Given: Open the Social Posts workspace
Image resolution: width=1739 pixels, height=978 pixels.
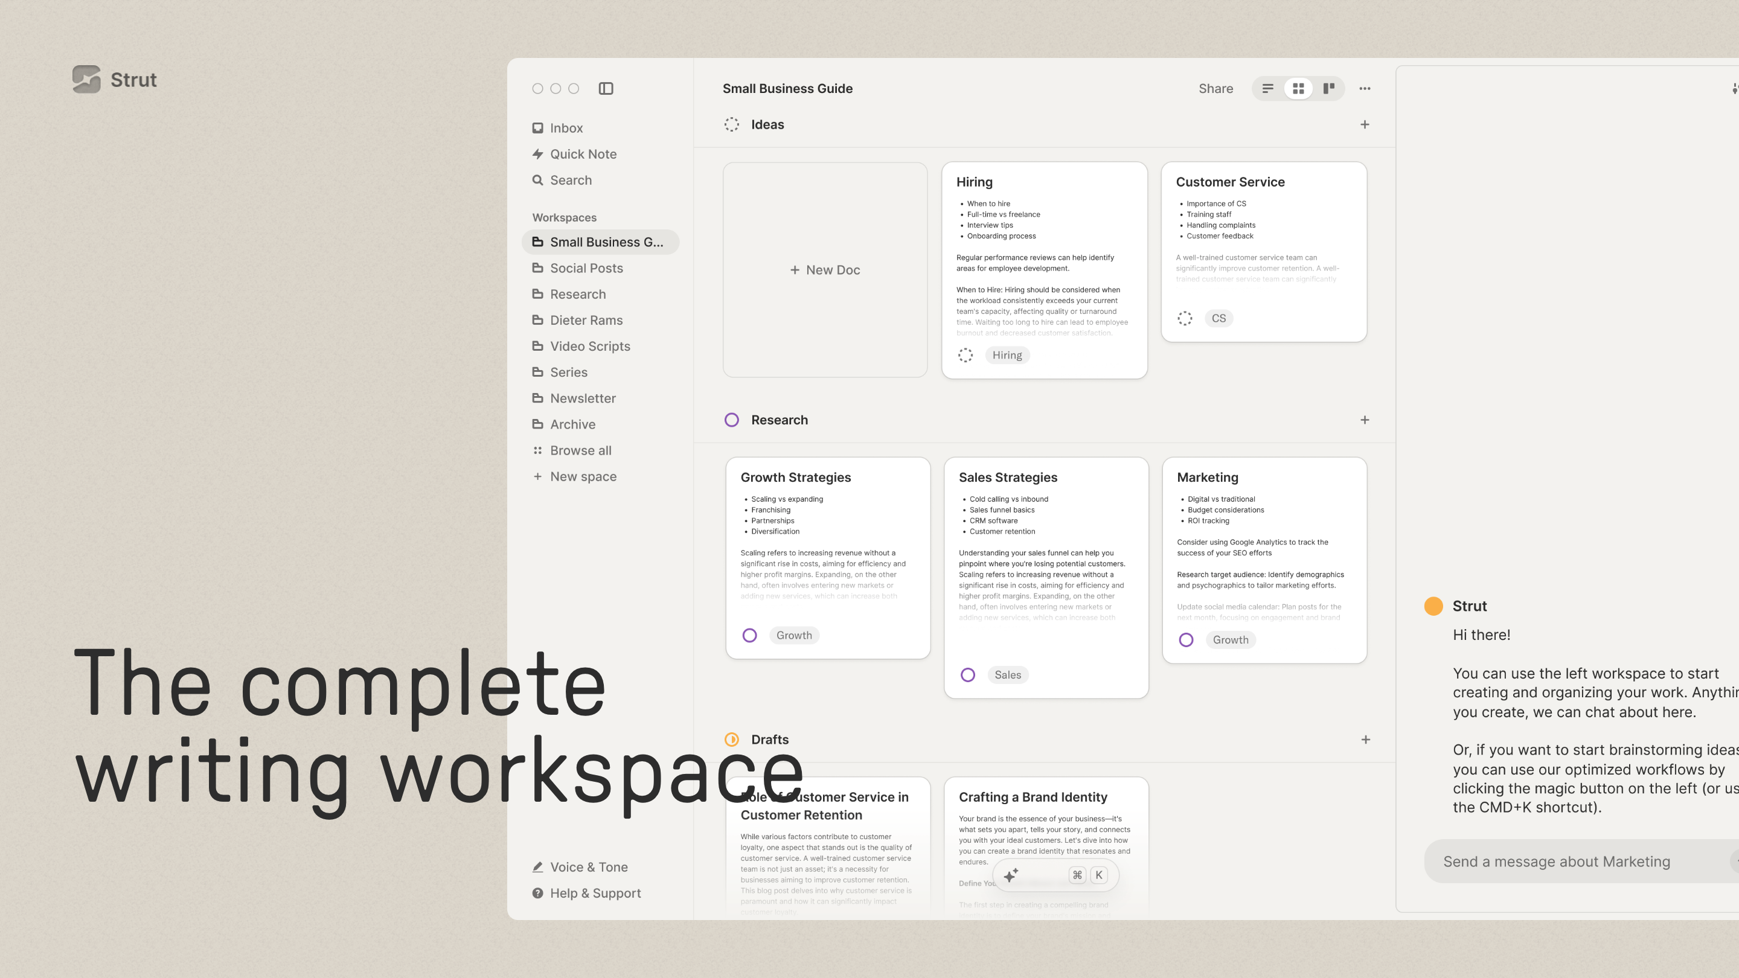Looking at the screenshot, I should pos(586,268).
